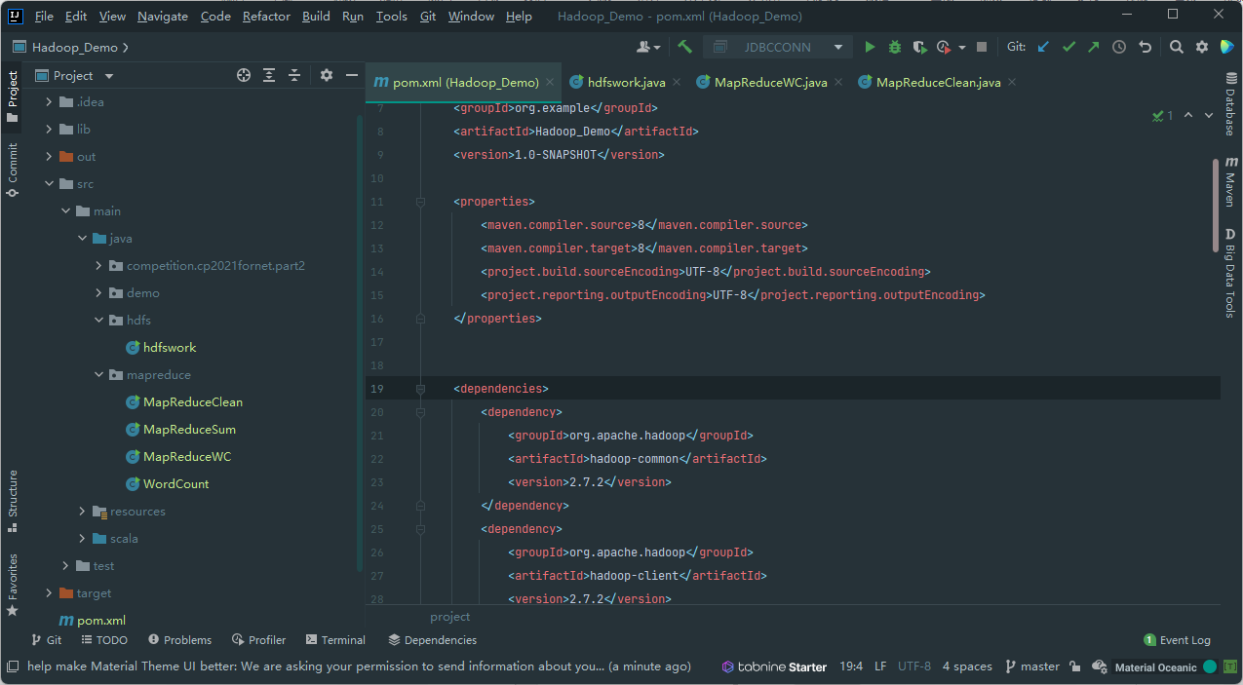Image resolution: width=1243 pixels, height=685 pixels.
Task: Open Big Data Tools side panel
Action: [1230, 273]
